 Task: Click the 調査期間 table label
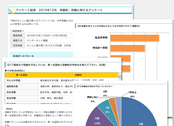tap(18, 36)
